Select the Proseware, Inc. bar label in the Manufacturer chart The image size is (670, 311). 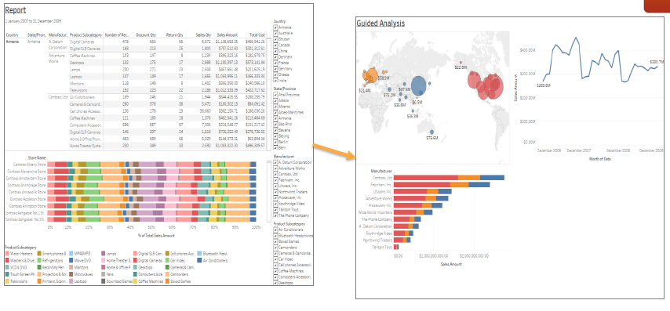pyautogui.click(x=381, y=205)
